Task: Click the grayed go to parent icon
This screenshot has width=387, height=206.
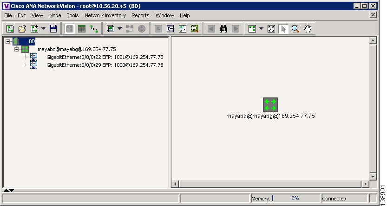Action: pyautogui.click(x=158, y=29)
